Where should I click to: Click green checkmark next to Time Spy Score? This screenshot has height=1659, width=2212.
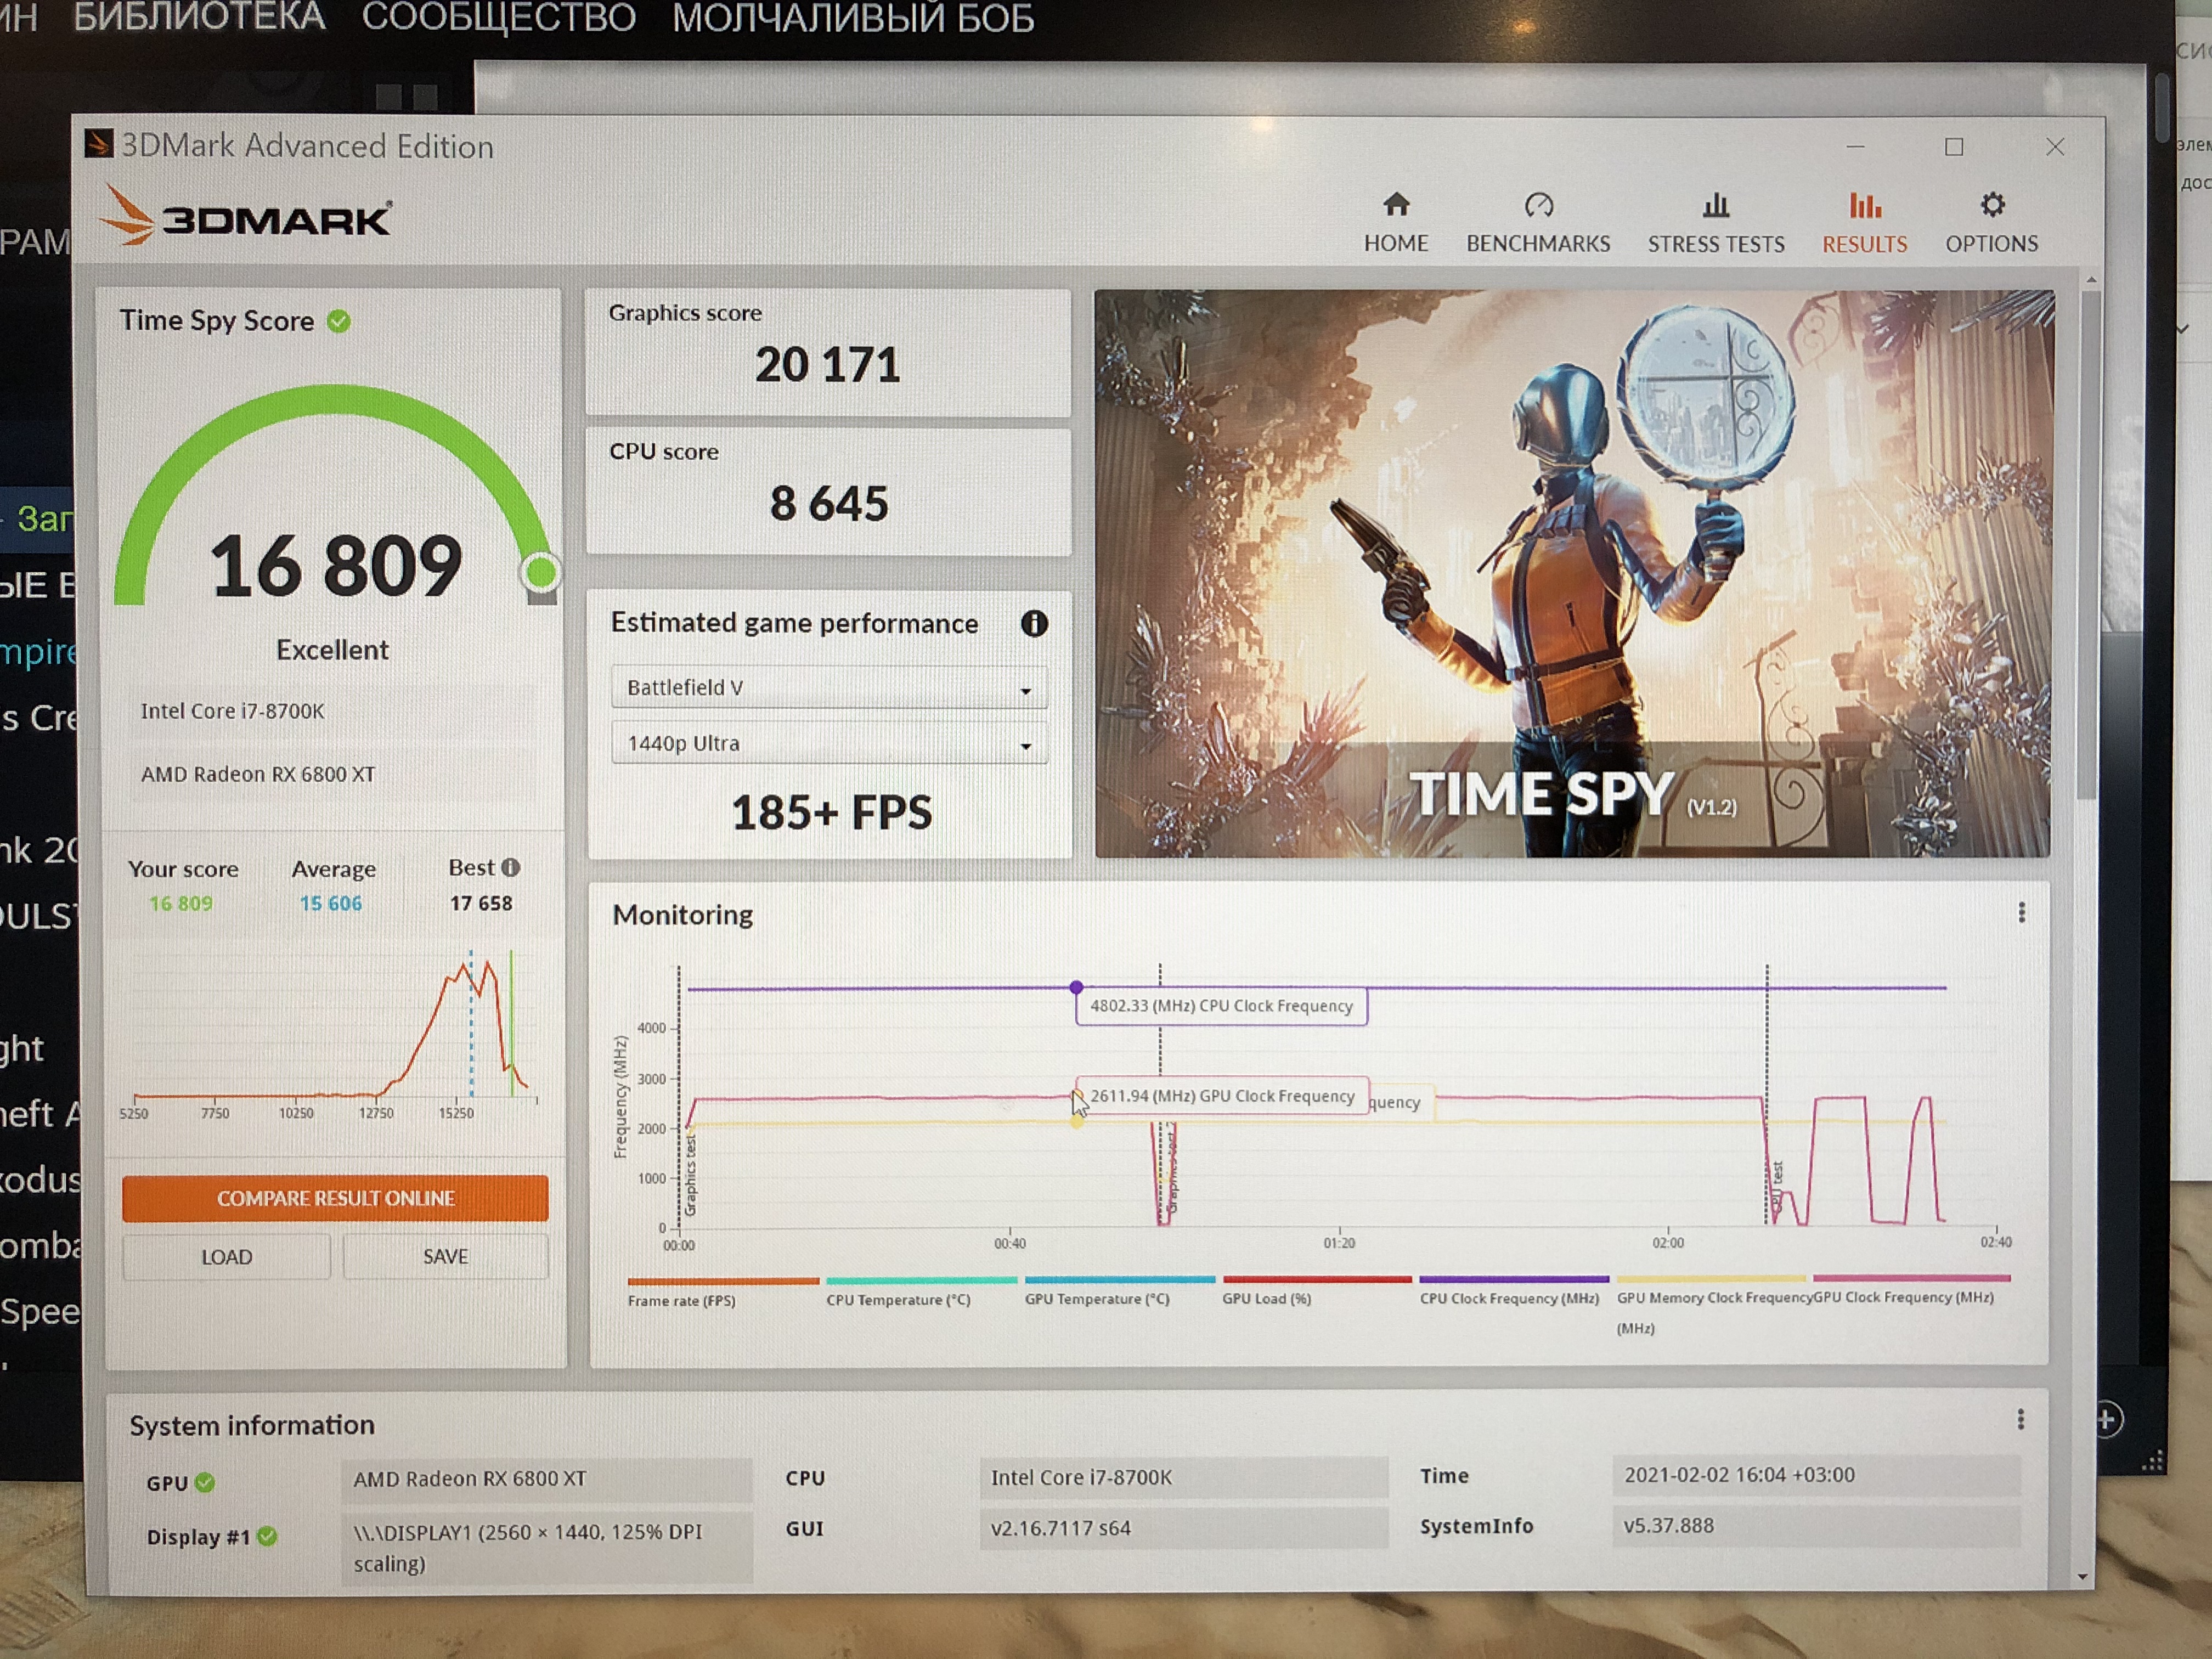point(339,321)
